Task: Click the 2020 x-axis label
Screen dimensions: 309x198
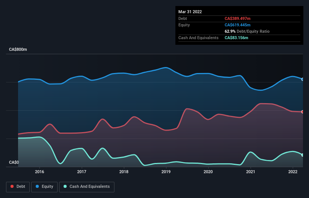Action: coord(208,172)
